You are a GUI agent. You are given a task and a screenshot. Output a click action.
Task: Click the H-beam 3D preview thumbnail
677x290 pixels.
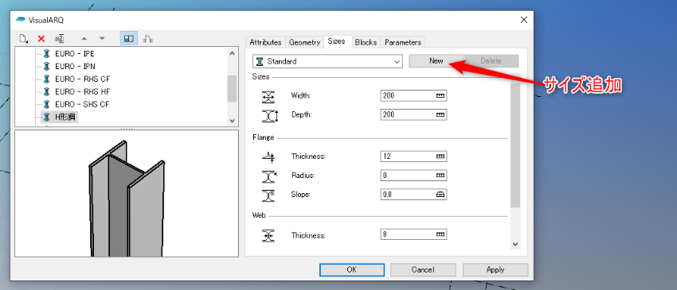[x=127, y=194]
